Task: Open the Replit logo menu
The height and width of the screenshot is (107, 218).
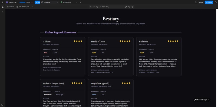Action: (x=2, y=2)
